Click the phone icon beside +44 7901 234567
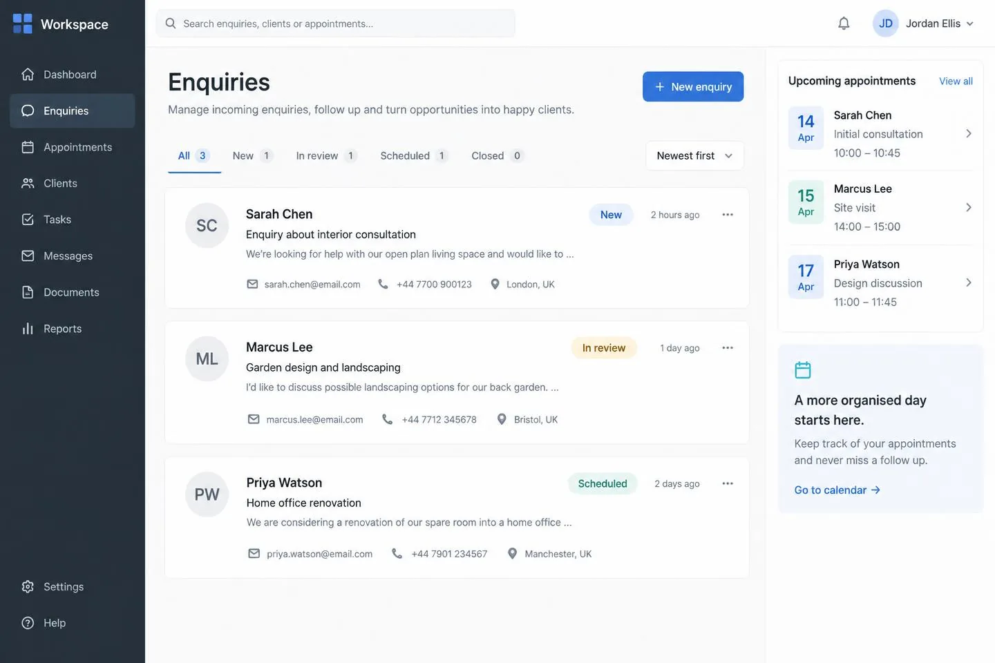Viewport: 995px width, 663px height. coord(397,554)
